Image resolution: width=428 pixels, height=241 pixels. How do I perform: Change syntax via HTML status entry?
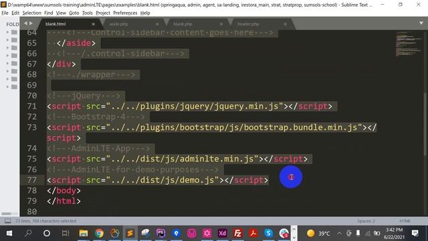pos(405,221)
